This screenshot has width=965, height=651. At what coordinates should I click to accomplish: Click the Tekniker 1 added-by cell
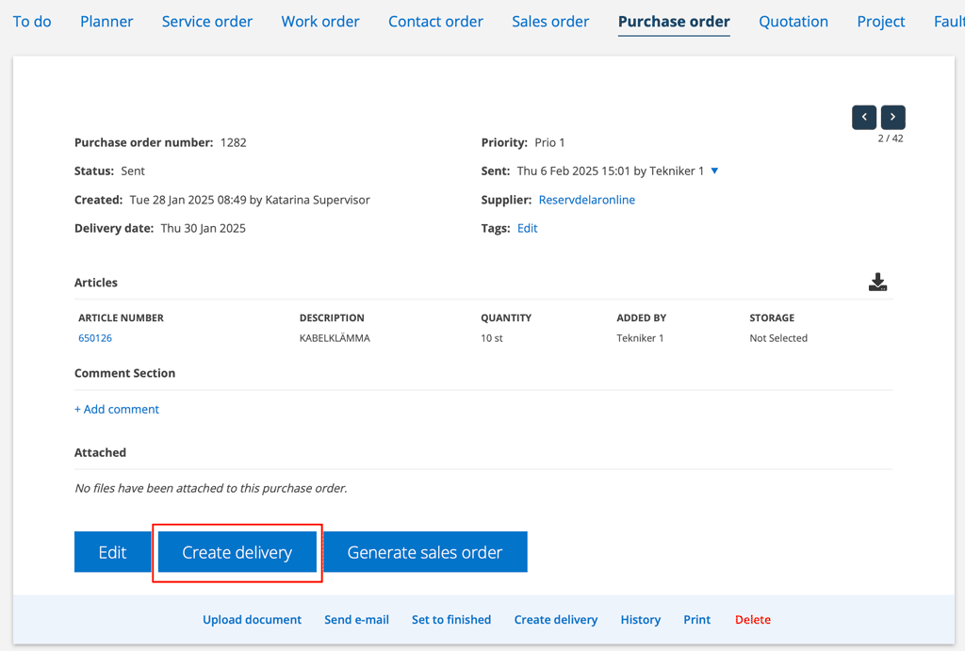(x=640, y=338)
